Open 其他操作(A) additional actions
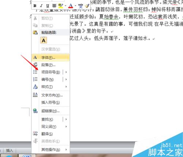Screen dimensions: 183x157 (51, 150)
